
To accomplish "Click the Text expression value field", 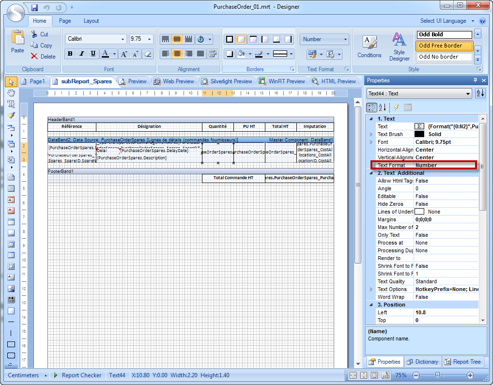I will point(447,127).
